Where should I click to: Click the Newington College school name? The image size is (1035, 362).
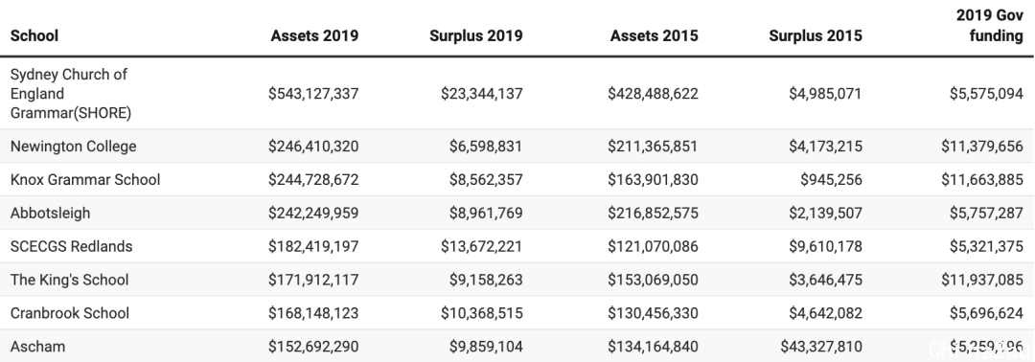click(73, 147)
